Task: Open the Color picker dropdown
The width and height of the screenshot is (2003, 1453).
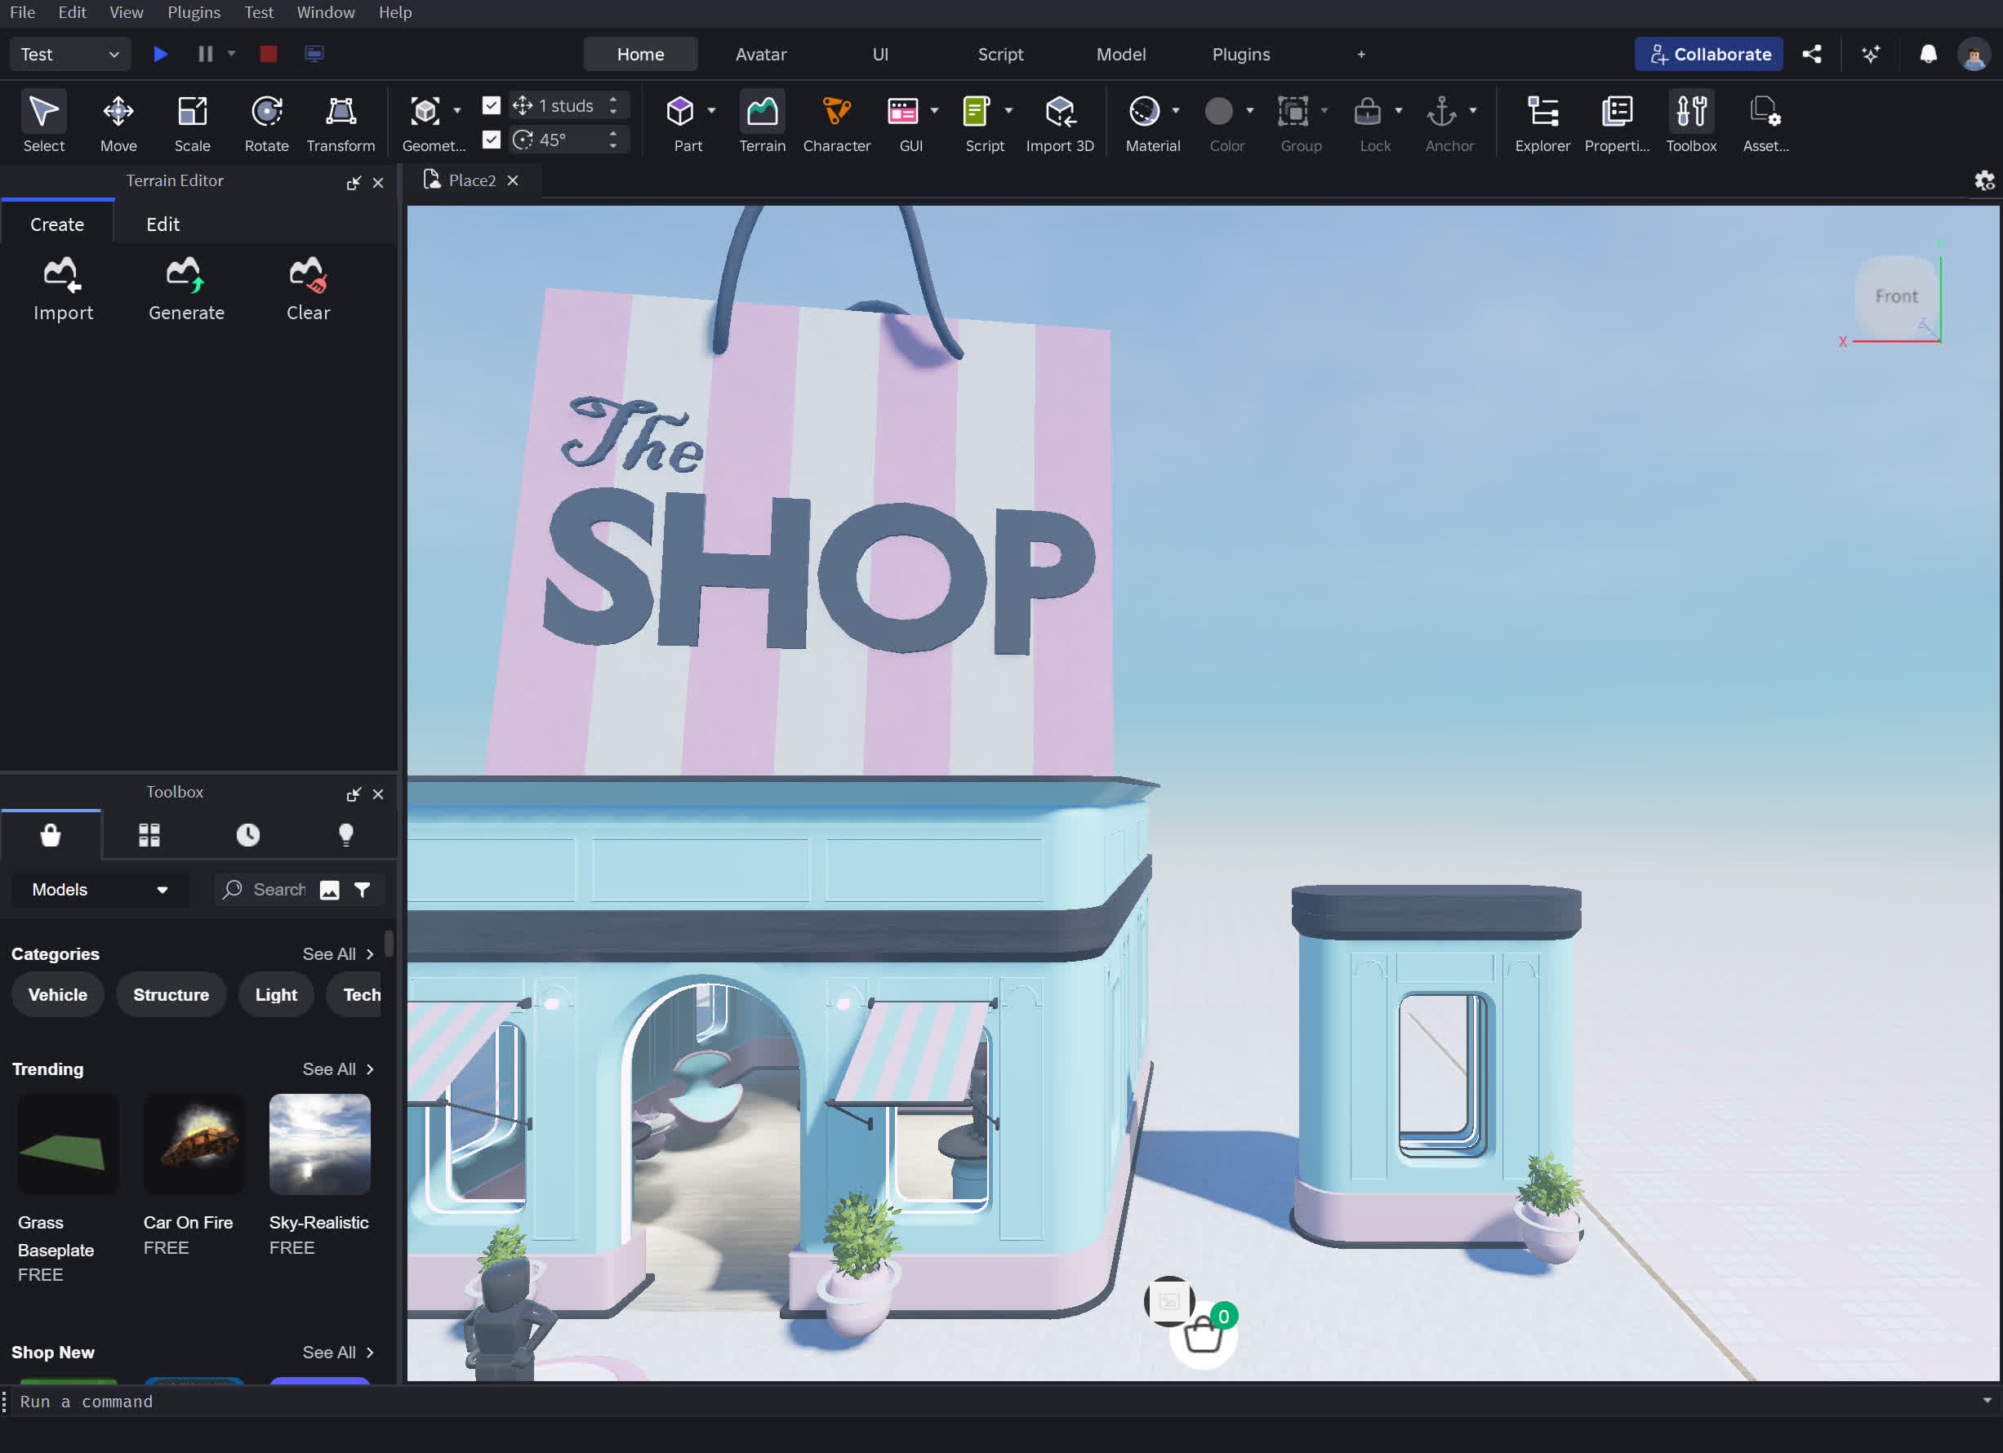Action: click(x=1249, y=110)
